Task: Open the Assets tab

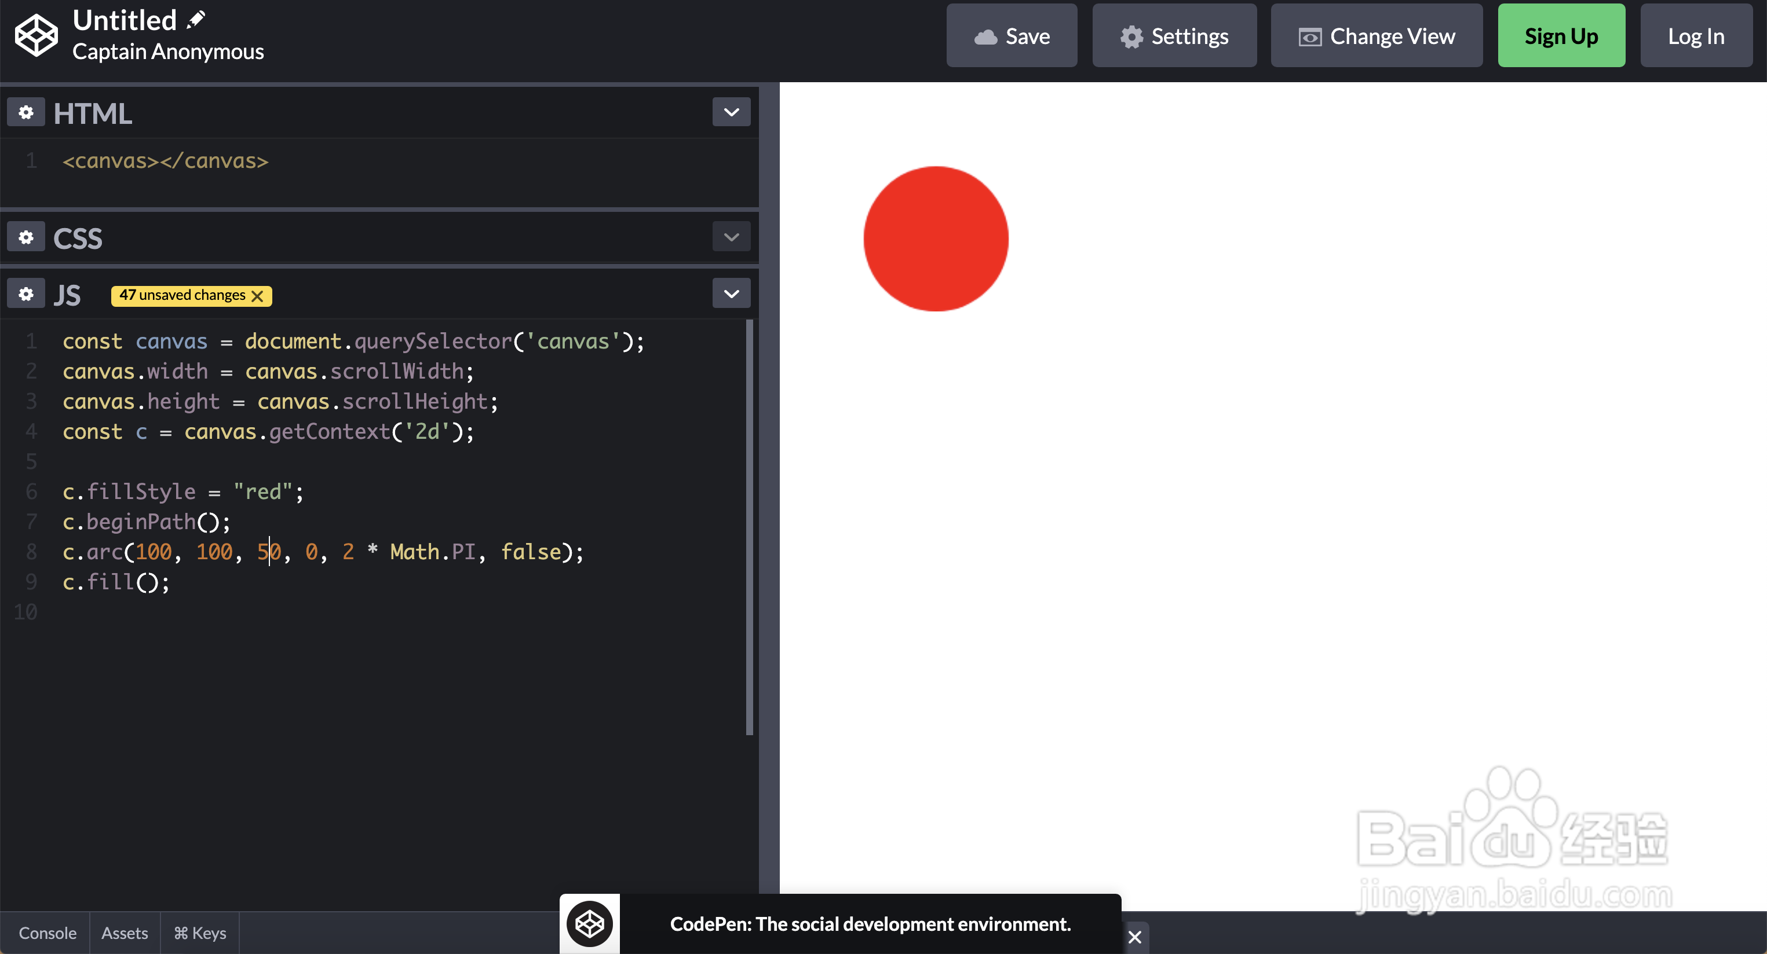Action: pos(124,933)
